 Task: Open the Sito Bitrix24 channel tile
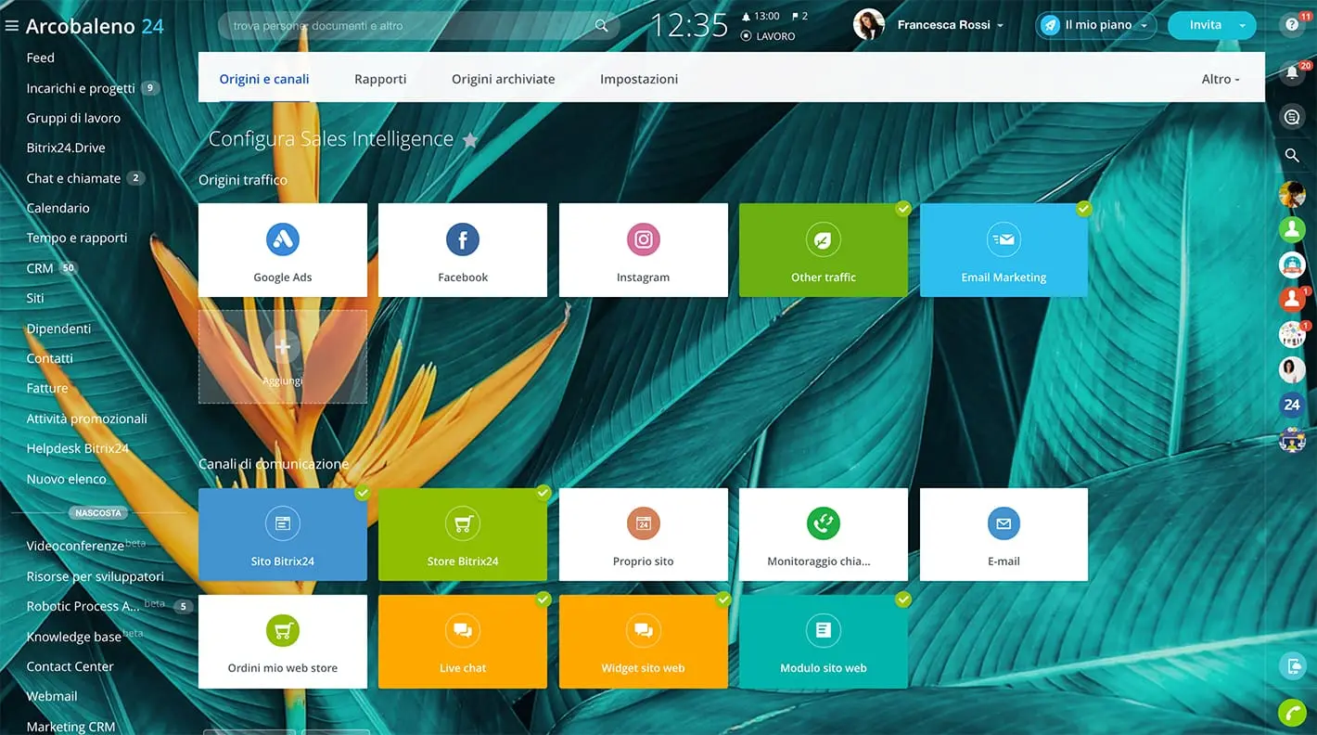283,535
